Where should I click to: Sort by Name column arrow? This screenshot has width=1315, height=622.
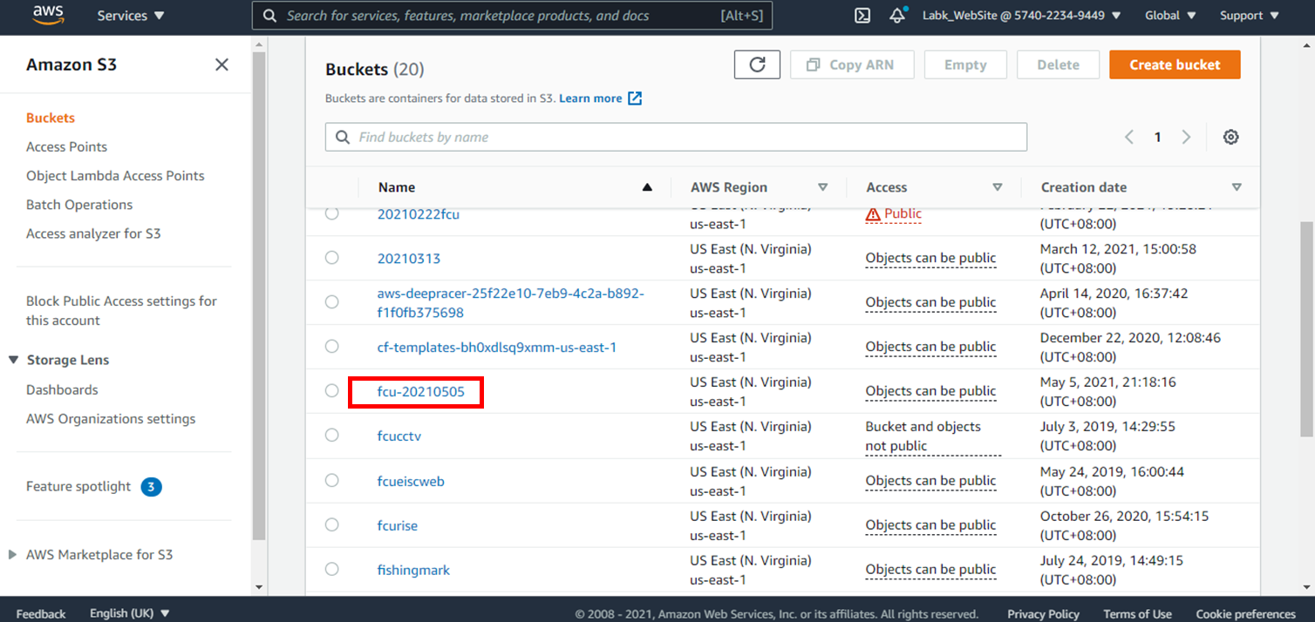pos(647,187)
